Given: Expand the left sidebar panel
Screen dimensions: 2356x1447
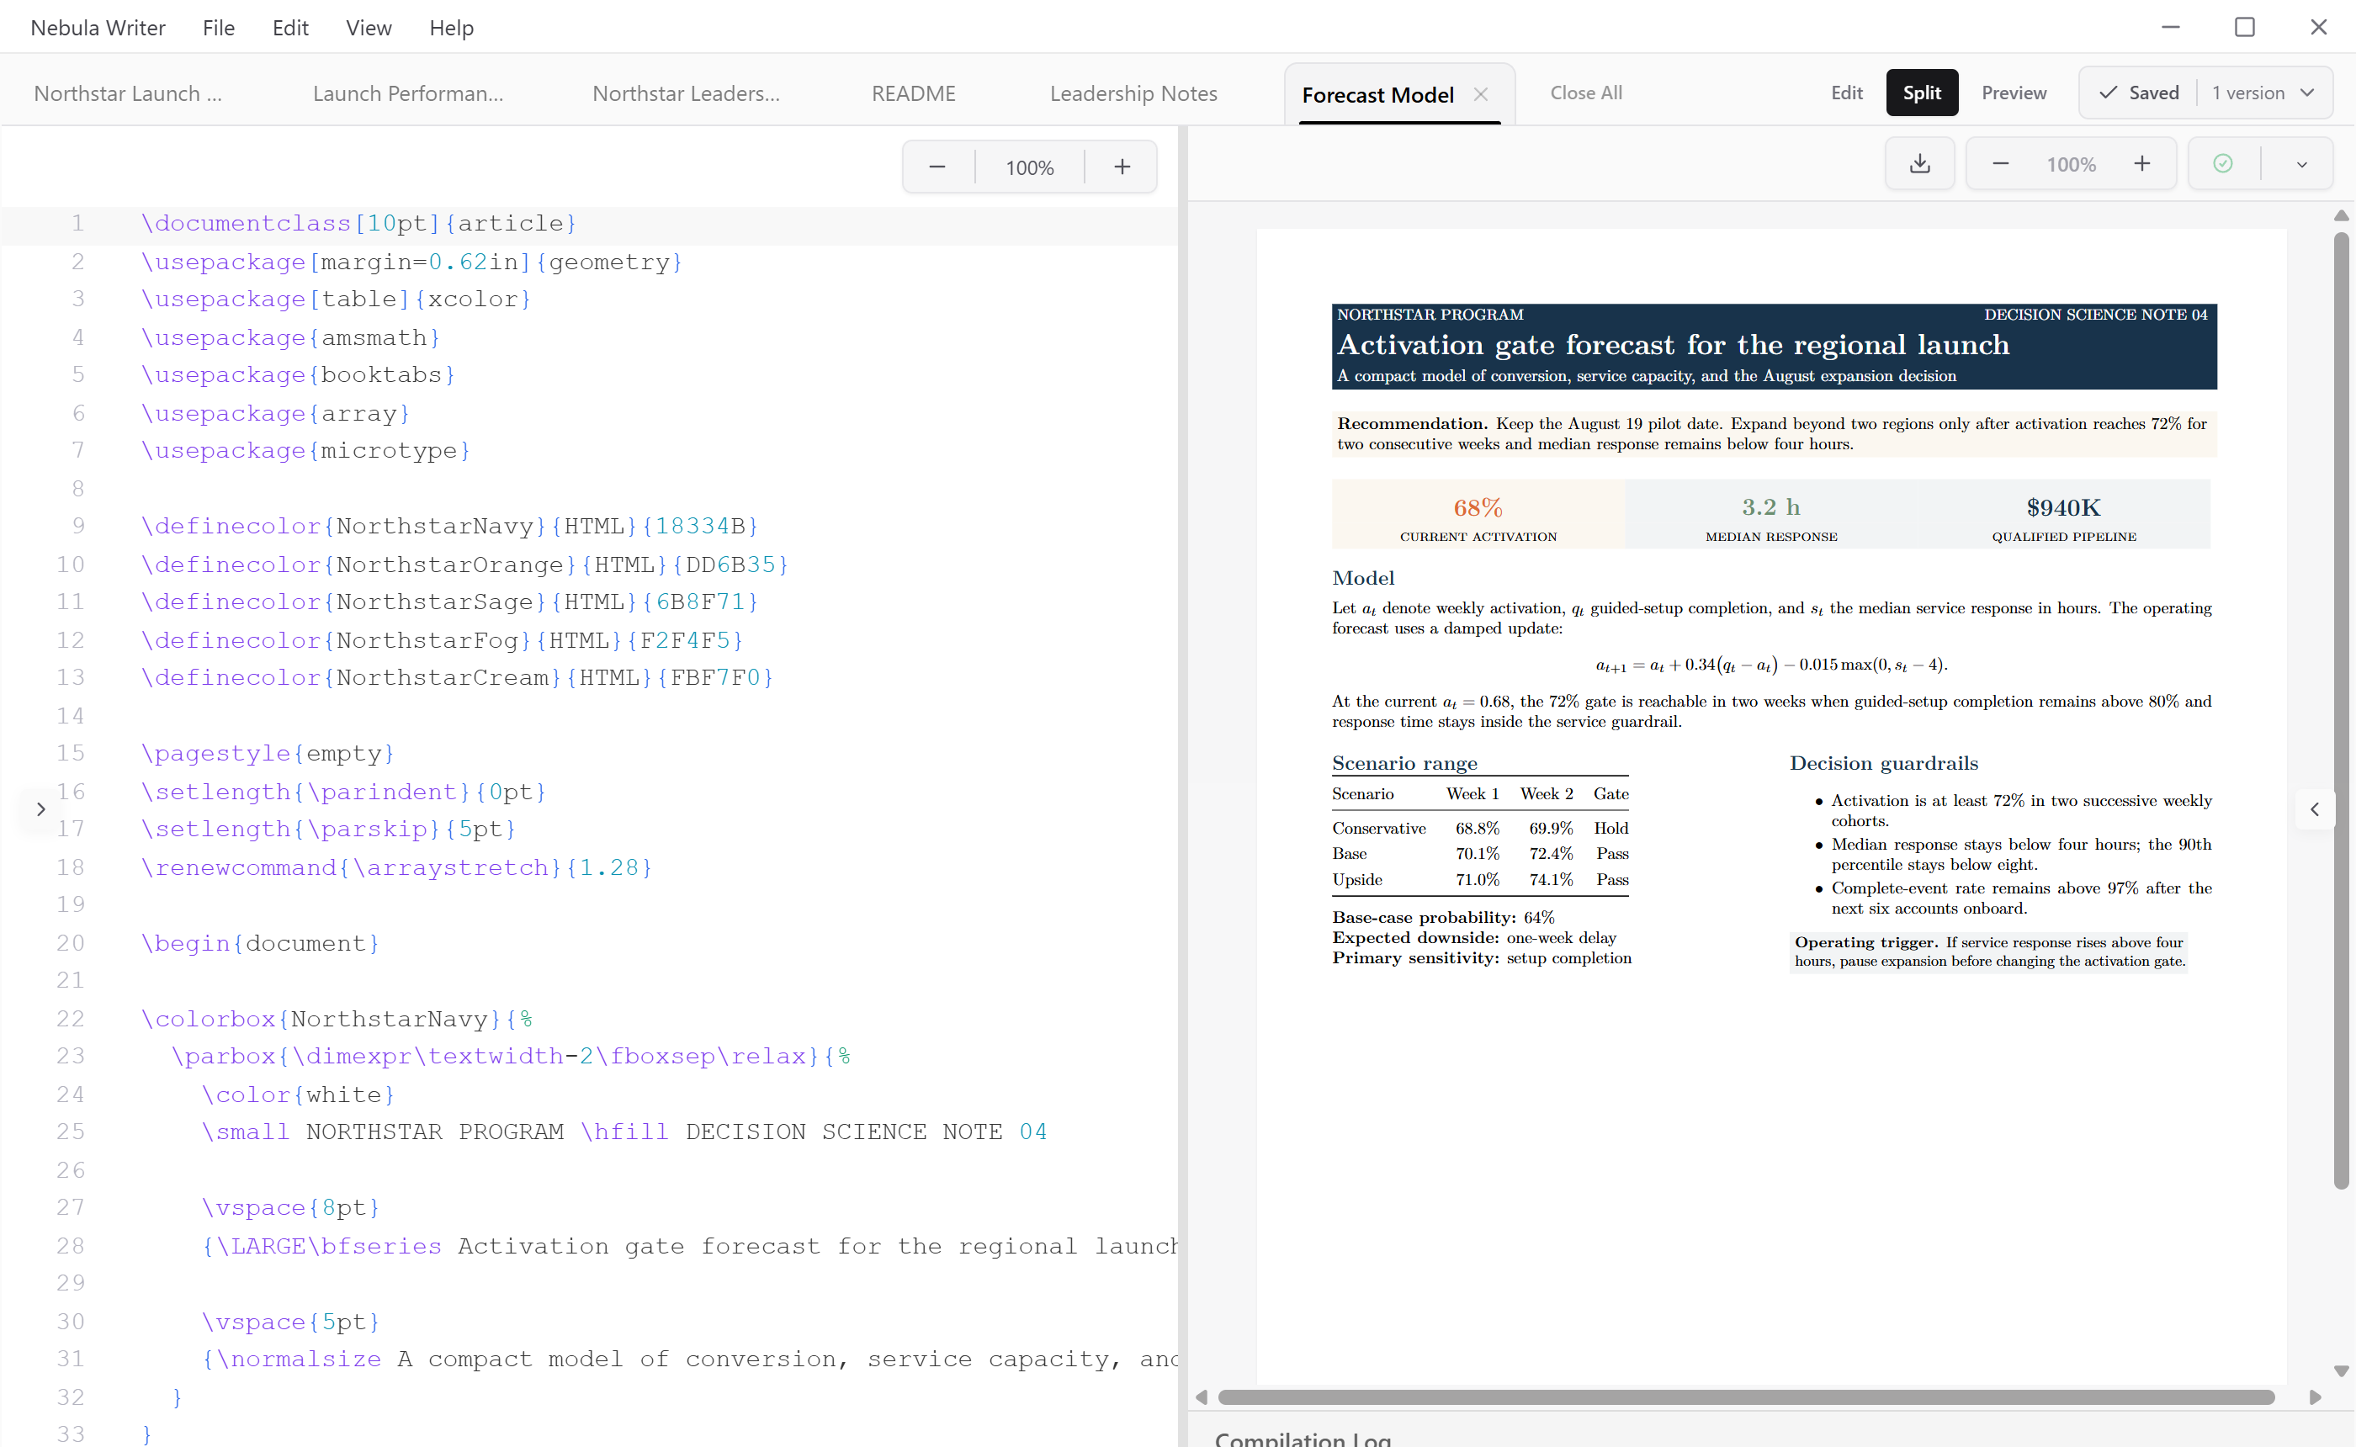Looking at the screenshot, I should pos(40,808).
